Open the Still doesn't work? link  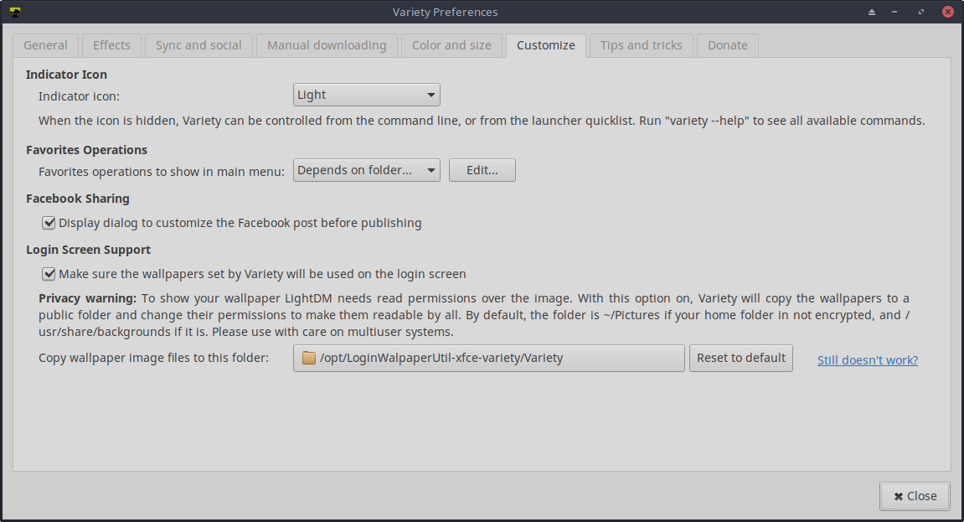coord(868,360)
